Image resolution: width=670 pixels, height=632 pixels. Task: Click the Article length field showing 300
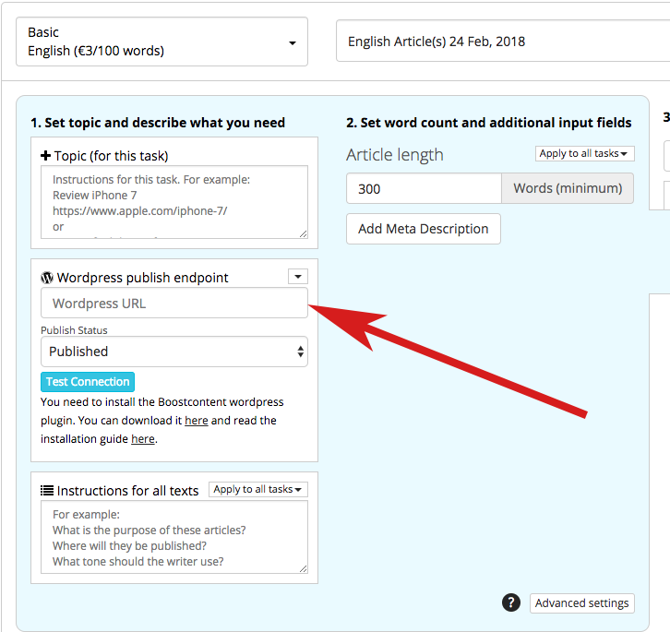tap(424, 188)
